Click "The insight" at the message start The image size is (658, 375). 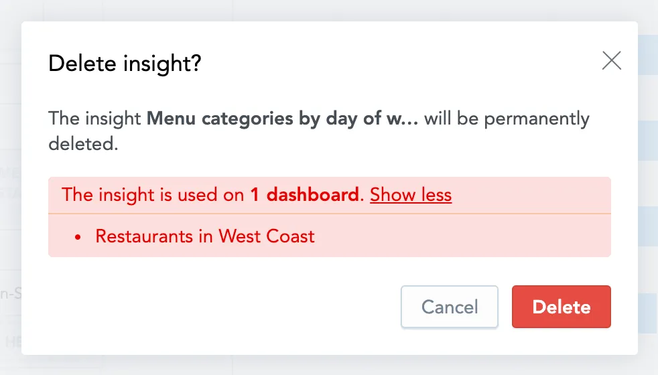[x=94, y=119]
